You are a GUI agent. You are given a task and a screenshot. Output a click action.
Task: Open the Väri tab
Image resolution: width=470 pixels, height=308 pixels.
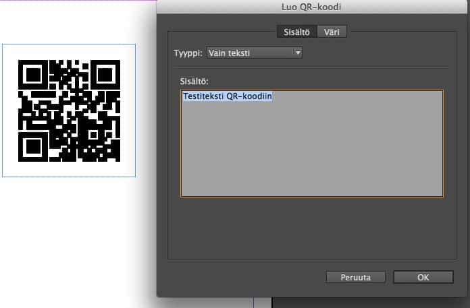click(332, 32)
